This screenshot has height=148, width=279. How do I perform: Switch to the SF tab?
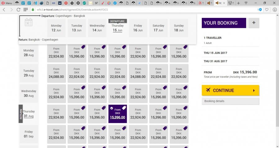96,3
